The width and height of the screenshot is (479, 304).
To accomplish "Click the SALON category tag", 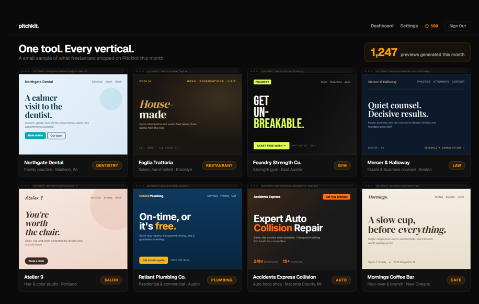I will click(111, 280).
